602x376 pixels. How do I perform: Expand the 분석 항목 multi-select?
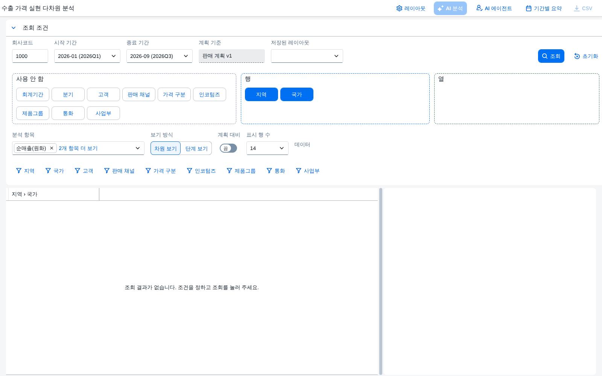[x=138, y=148]
